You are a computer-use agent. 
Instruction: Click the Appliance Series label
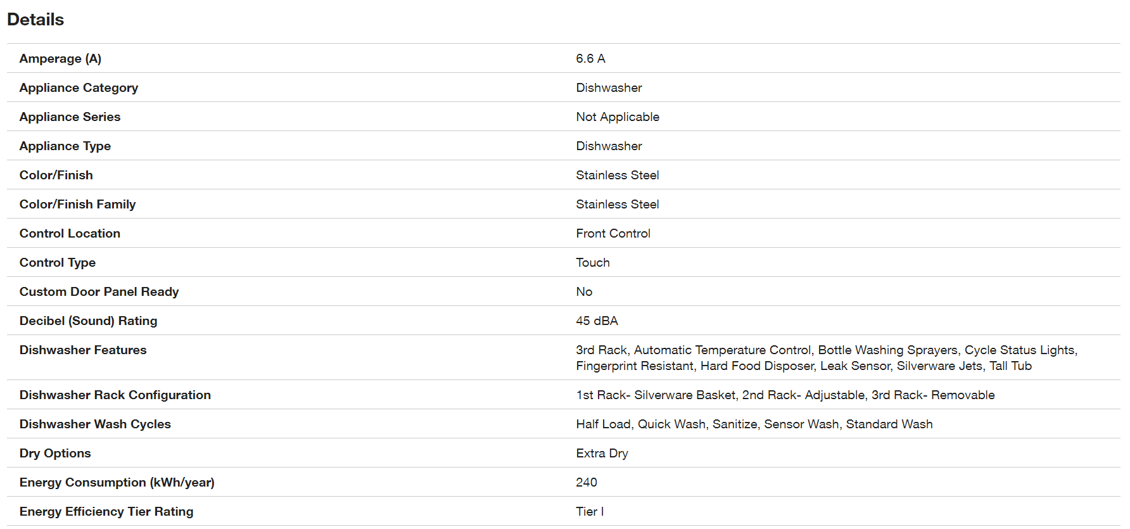coord(70,117)
